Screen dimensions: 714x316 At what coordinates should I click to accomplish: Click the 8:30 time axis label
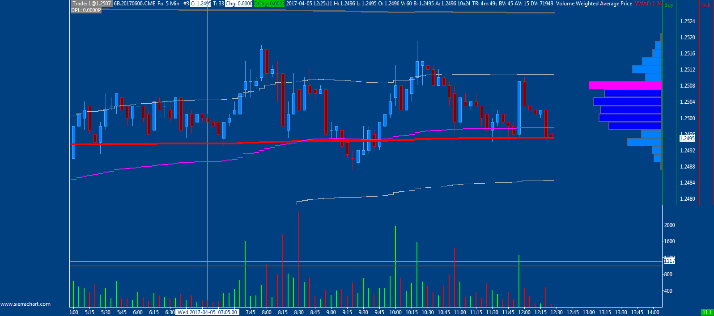(299, 312)
